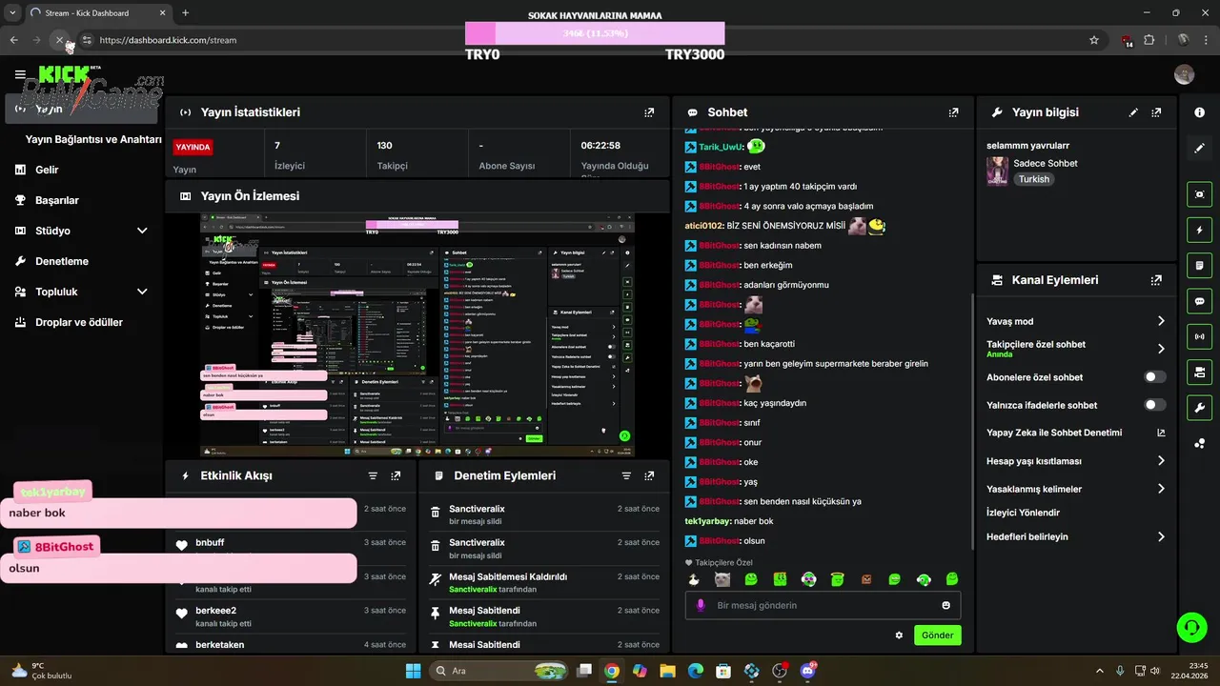This screenshot has height=686, width=1220.
Task: Open Yavaş mod settings chevron
Action: tap(1161, 321)
